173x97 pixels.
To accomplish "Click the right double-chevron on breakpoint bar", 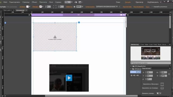I will (x=128, y=15).
